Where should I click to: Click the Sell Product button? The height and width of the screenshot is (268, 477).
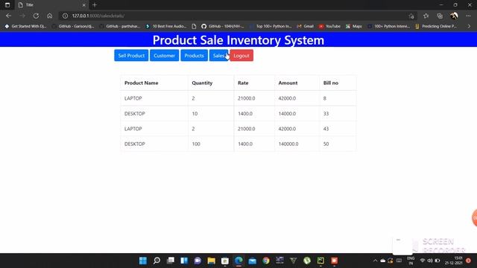(x=131, y=56)
